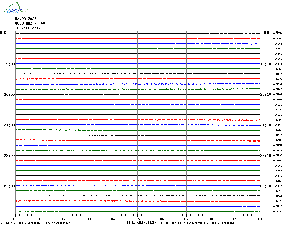Click the (A Vertical) component label
The image size is (284, 227).
(28, 28)
